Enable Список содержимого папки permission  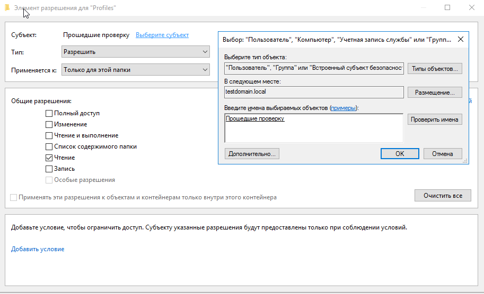pos(49,146)
